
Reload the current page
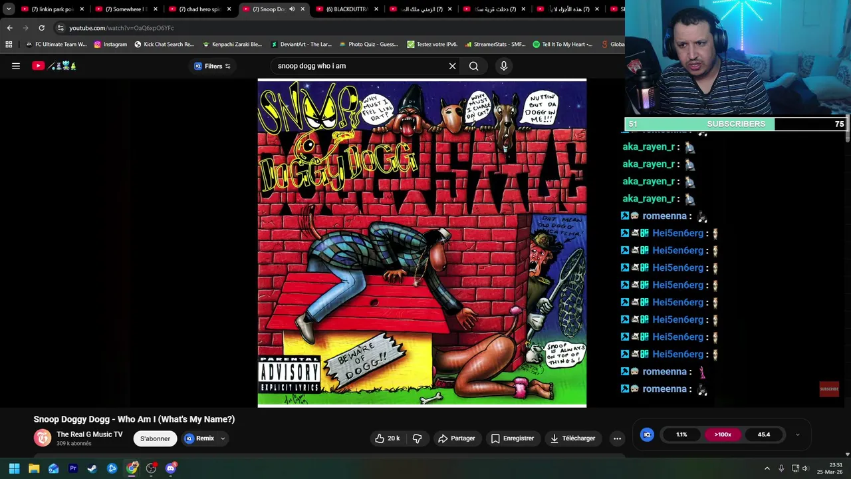click(41, 28)
